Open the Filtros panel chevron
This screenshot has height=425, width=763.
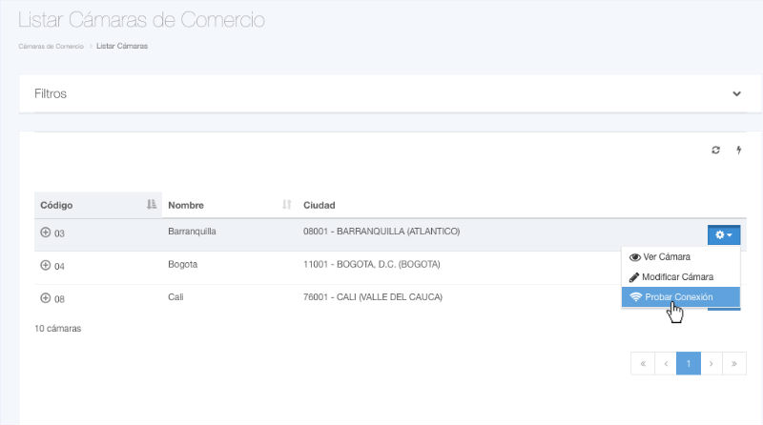coord(736,94)
